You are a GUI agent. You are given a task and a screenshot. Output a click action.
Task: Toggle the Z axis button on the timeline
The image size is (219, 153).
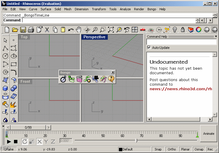(x=53, y=142)
